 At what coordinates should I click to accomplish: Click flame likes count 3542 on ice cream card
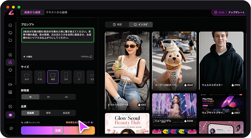click(188, 85)
